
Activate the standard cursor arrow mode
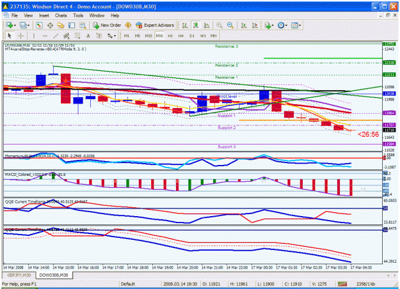coord(10,36)
